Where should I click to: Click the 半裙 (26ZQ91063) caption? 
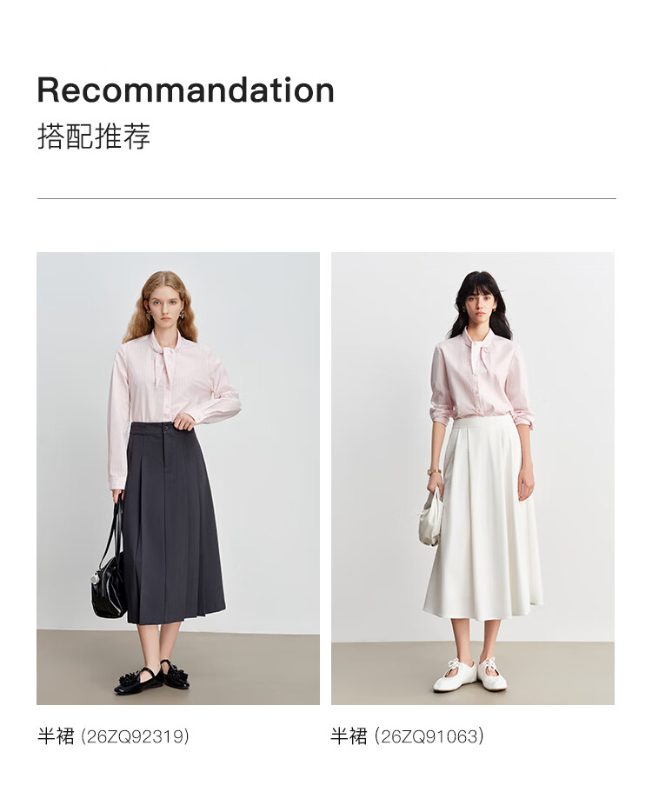(x=408, y=735)
